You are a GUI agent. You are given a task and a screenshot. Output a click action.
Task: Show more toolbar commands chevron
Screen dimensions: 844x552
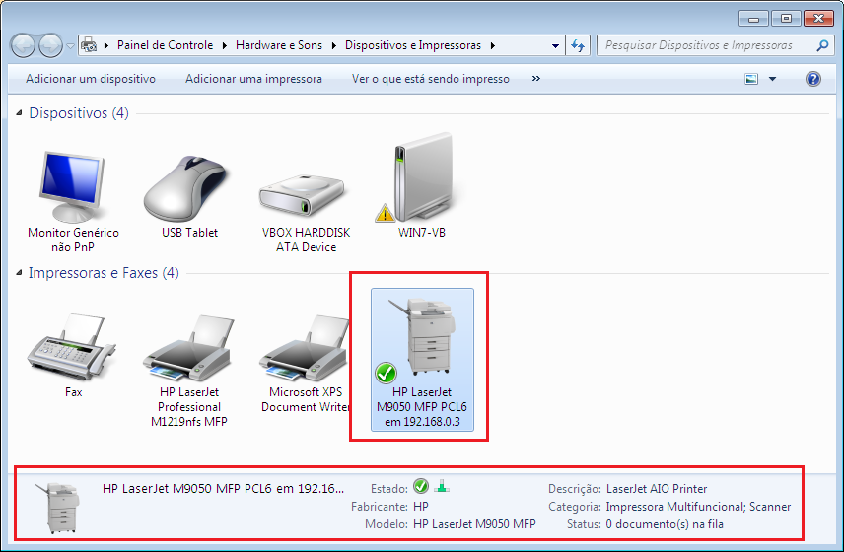535,79
